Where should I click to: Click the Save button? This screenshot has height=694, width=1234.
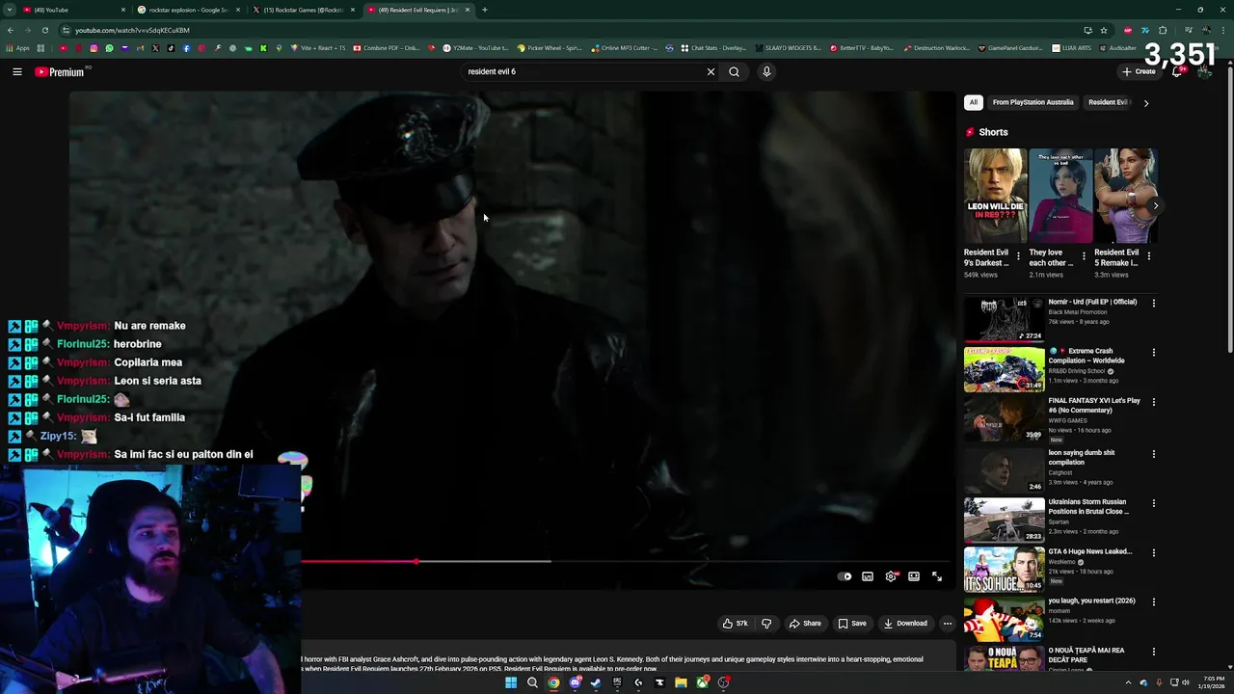(852, 624)
